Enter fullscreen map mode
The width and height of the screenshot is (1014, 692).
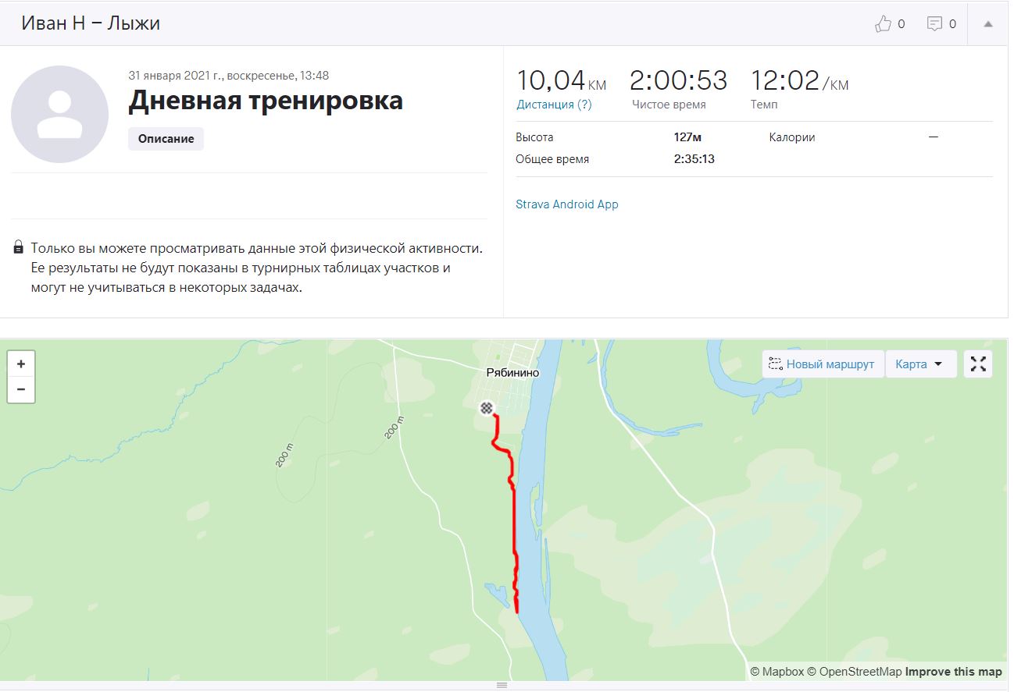click(978, 364)
